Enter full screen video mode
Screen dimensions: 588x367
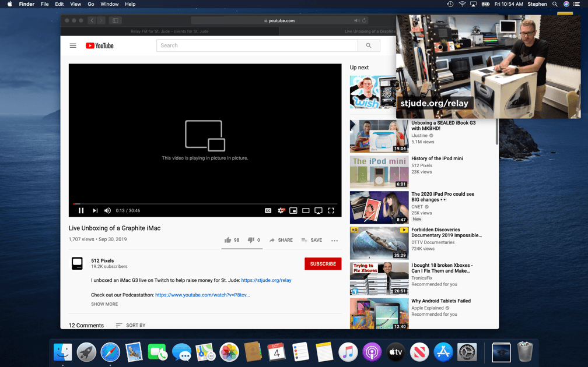click(x=331, y=210)
